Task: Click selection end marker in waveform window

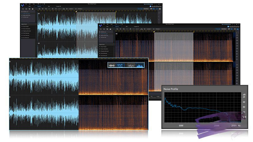Action: [116, 12]
